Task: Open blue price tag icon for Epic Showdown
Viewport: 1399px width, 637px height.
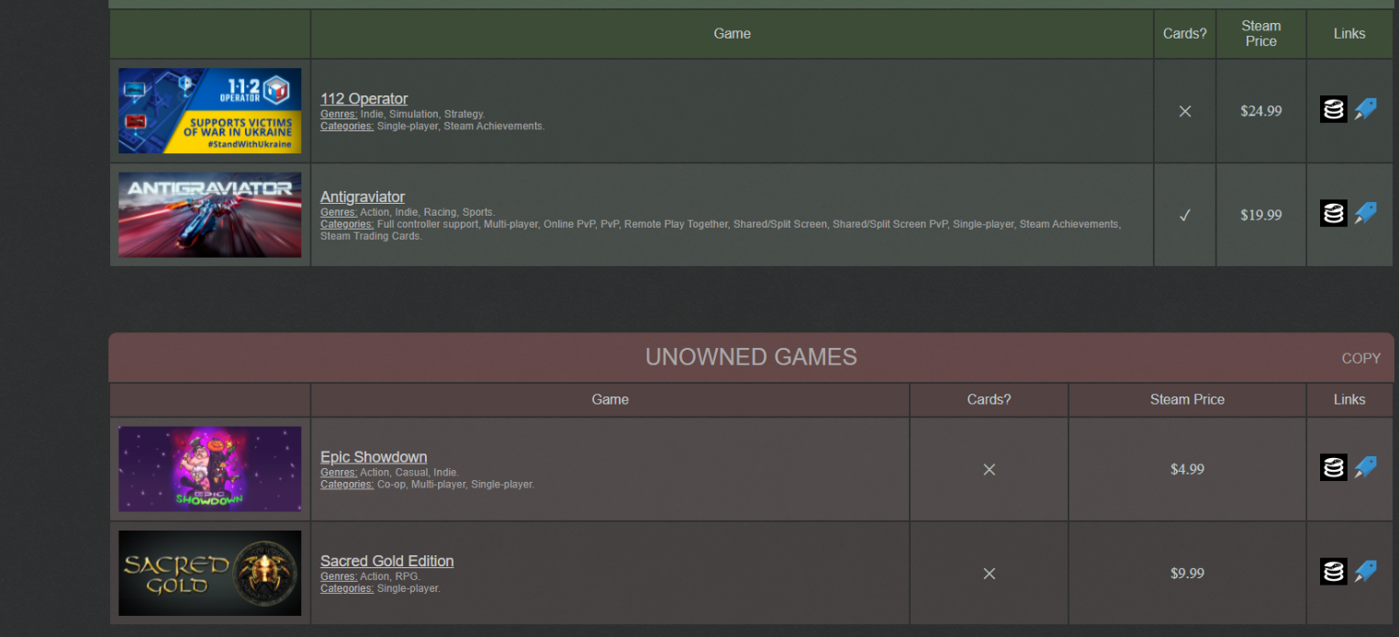Action: click(1366, 468)
